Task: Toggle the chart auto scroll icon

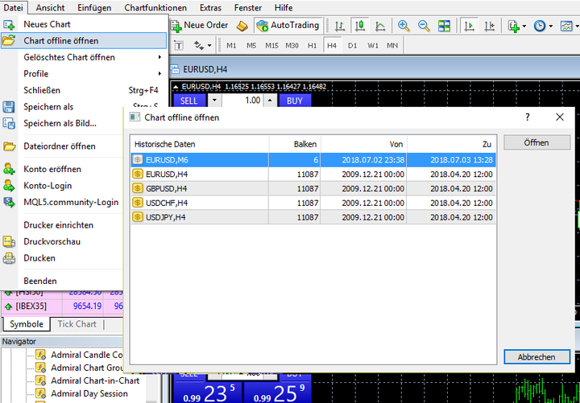Action: pos(470,26)
